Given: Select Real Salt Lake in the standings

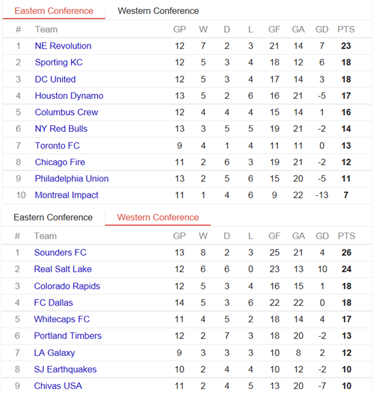Looking at the screenshot, I should click(x=63, y=269).
